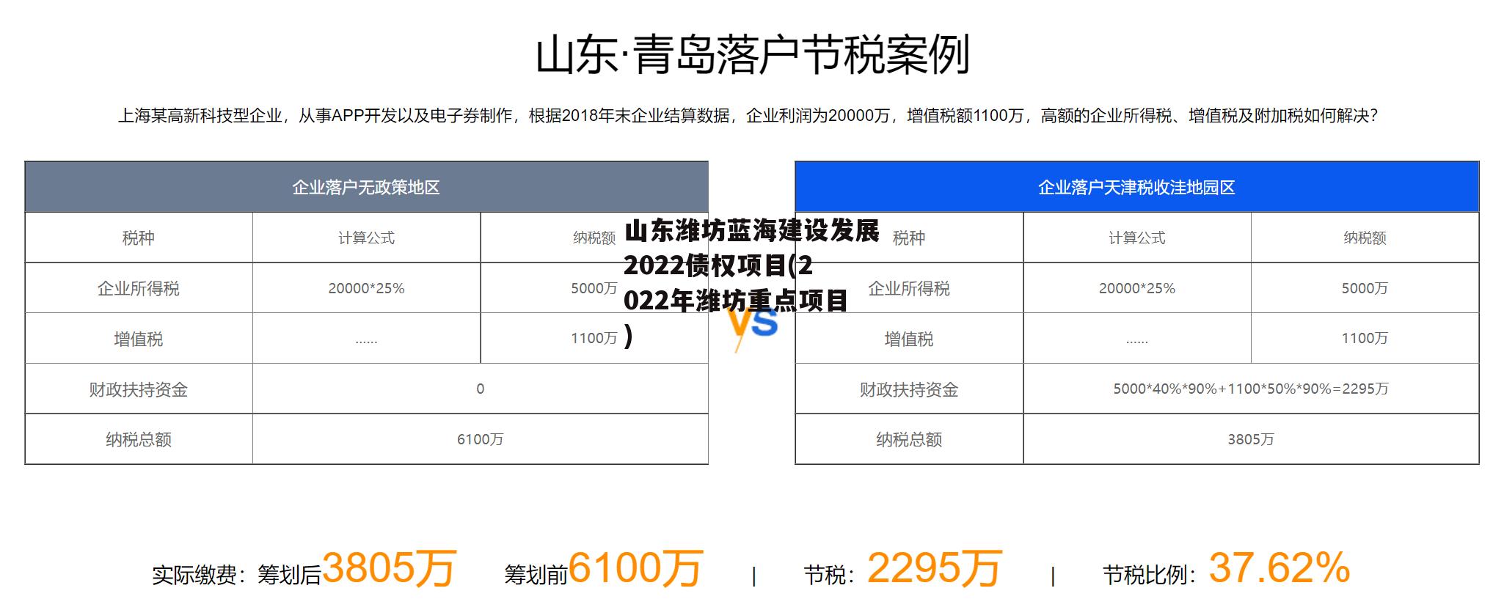Screen dimensions: 1504x610
Task: Select 计算公式 cell in 天津税收洼地 table
Action: [x=1136, y=238]
